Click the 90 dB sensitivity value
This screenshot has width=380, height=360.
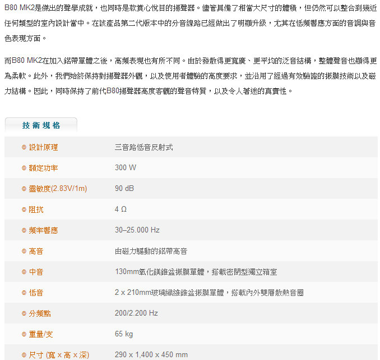[124, 189]
